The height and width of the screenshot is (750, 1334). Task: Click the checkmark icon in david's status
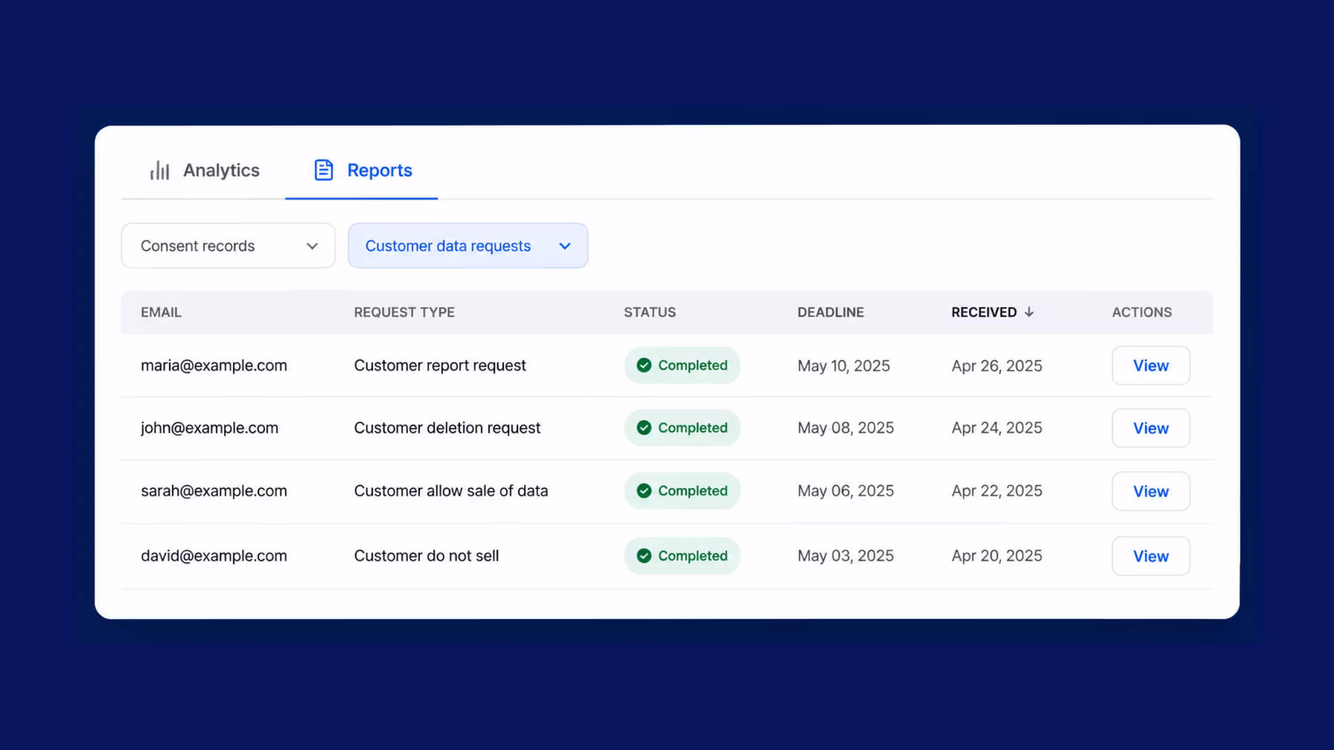click(x=644, y=556)
